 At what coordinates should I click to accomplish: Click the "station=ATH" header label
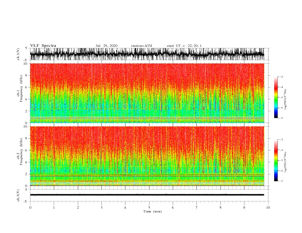pyautogui.click(x=141, y=46)
